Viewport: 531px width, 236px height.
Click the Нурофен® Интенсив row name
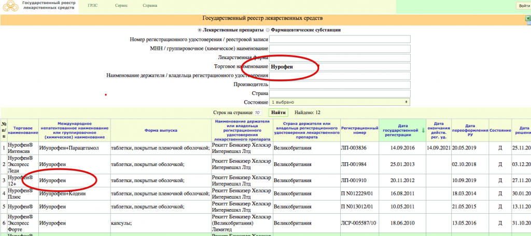point(21,148)
